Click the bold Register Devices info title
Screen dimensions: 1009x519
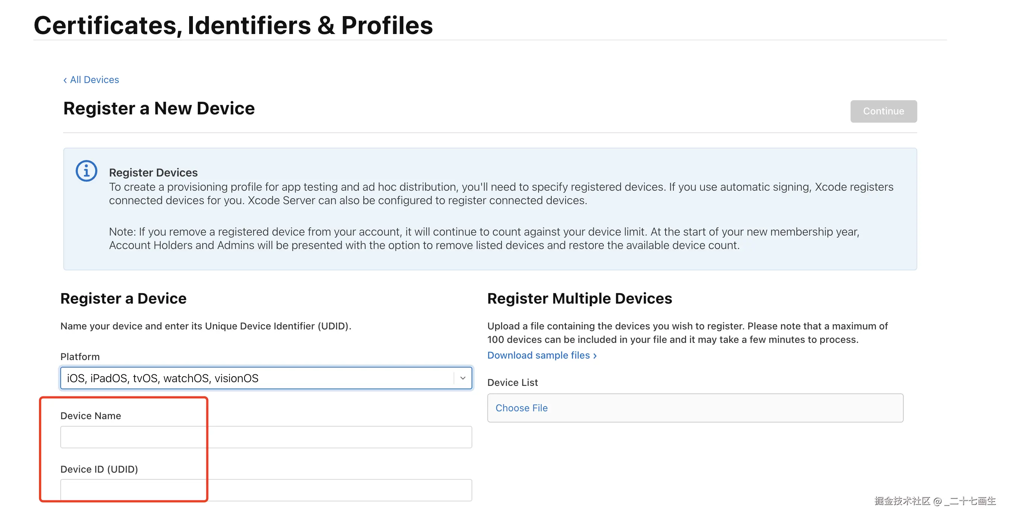coord(153,172)
